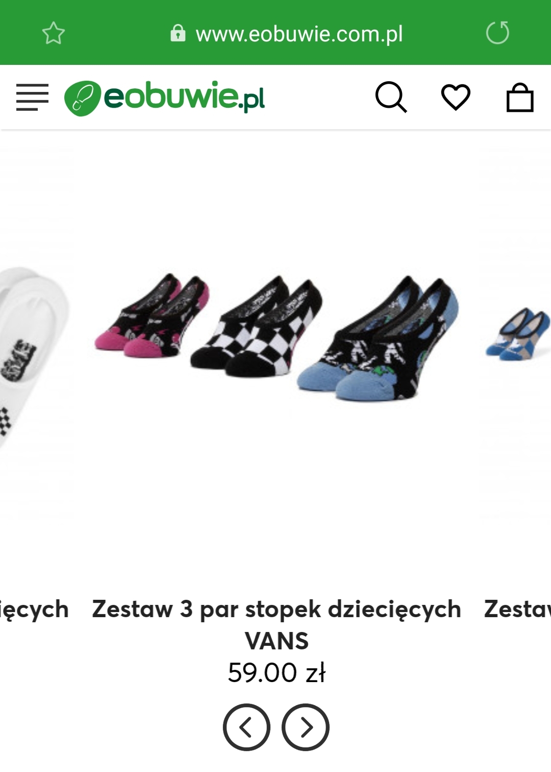Show the previous product with left arrow
The width and height of the screenshot is (551, 772).
246,727
